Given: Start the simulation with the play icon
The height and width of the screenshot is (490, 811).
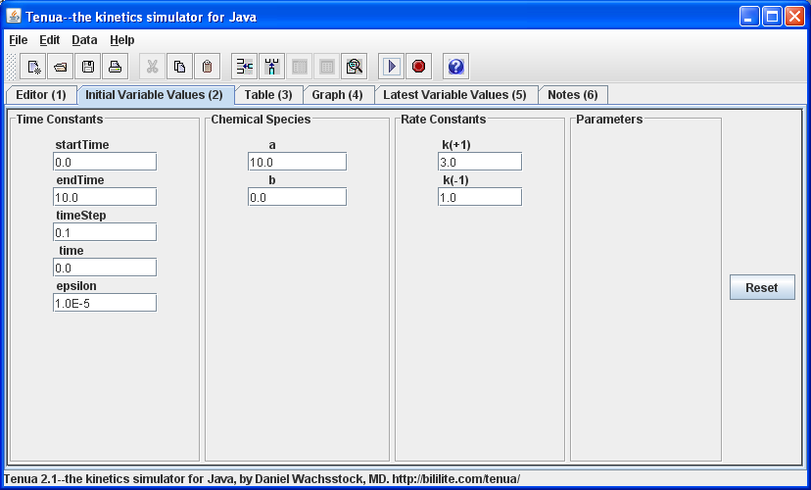Looking at the screenshot, I should pos(392,67).
